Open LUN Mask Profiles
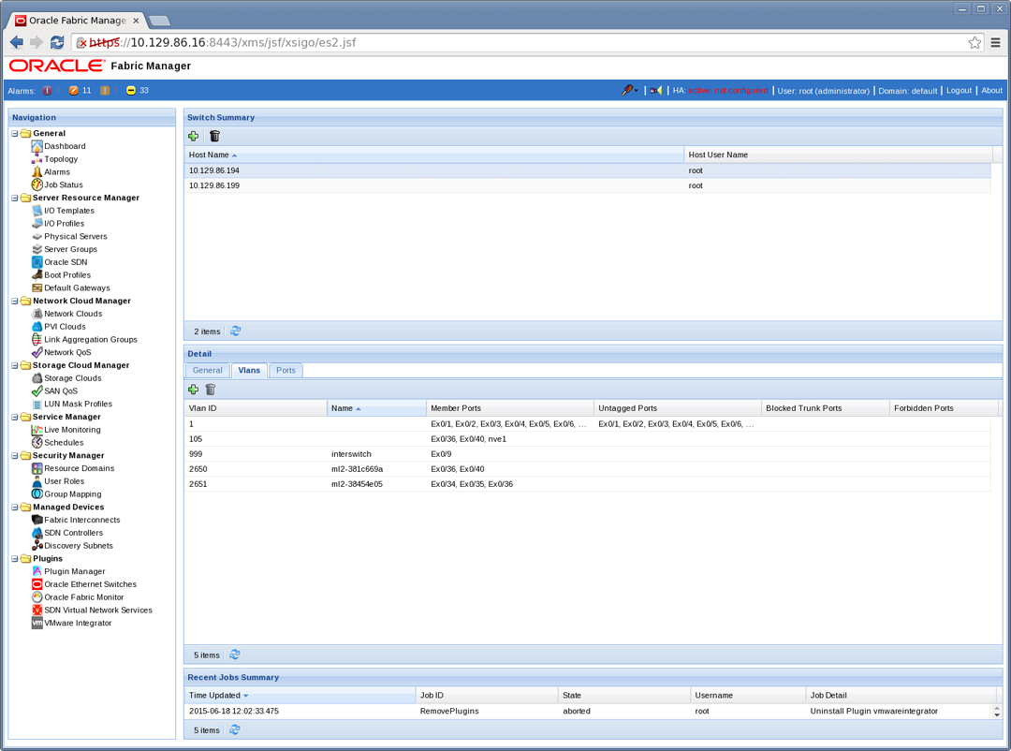Image resolution: width=1011 pixels, height=751 pixels. (x=78, y=404)
